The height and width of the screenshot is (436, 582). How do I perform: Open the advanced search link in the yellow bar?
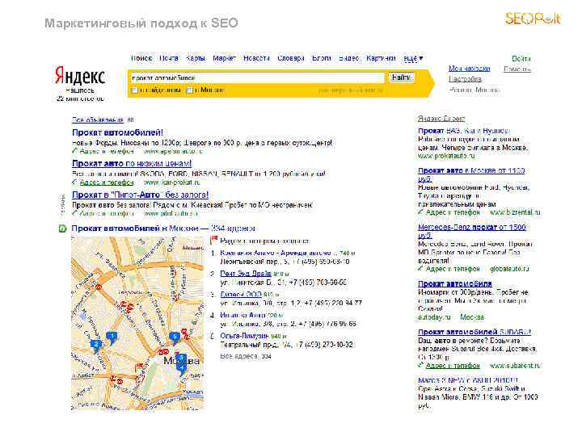350,90
